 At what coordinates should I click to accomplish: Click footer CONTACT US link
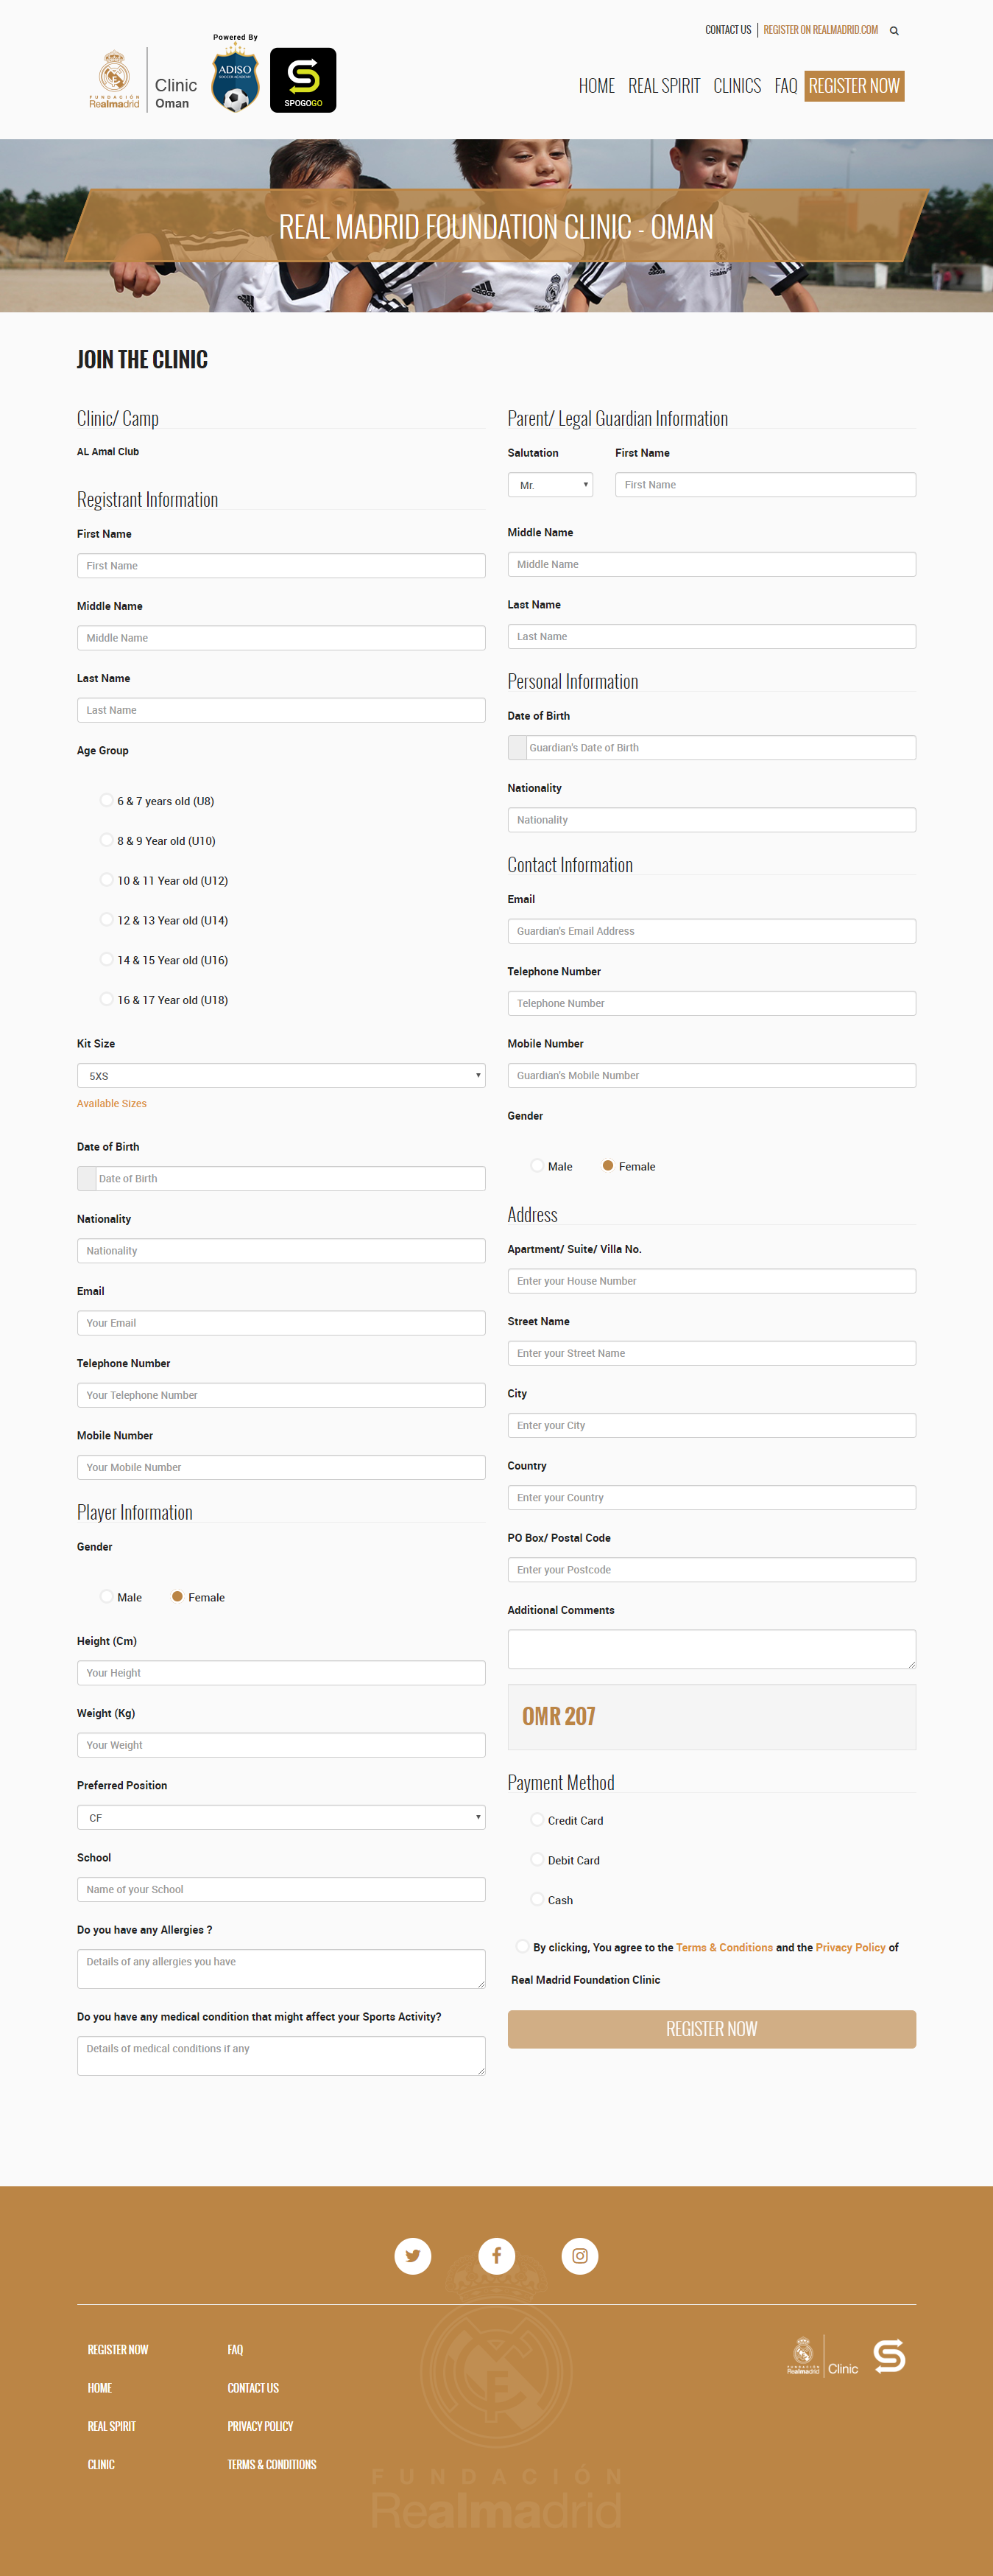coord(252,2387)
